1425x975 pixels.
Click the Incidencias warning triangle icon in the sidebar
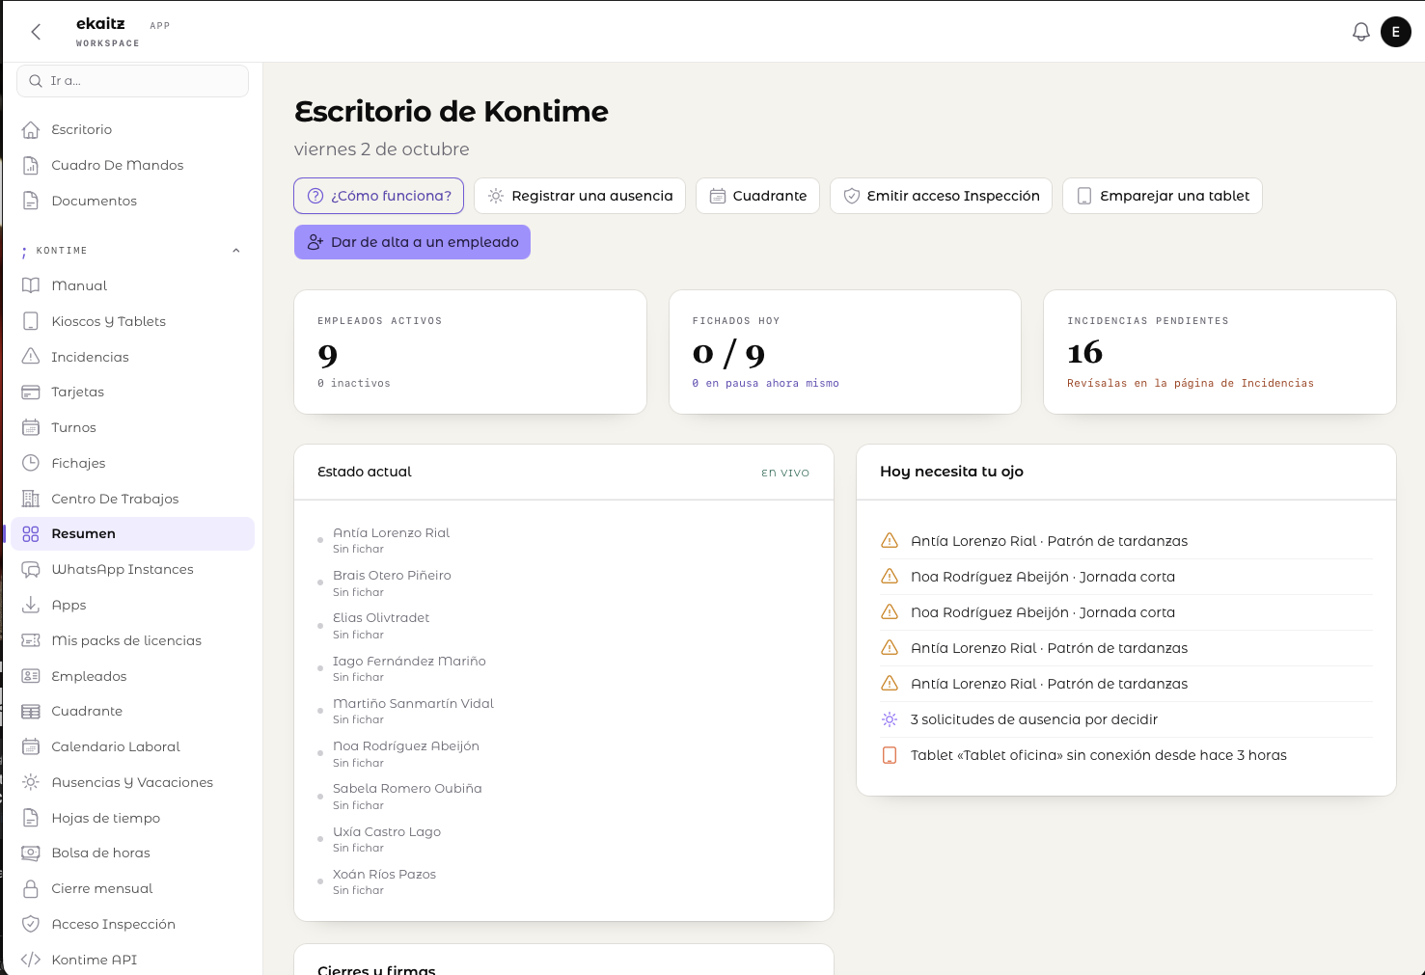(x=31, y=357)
